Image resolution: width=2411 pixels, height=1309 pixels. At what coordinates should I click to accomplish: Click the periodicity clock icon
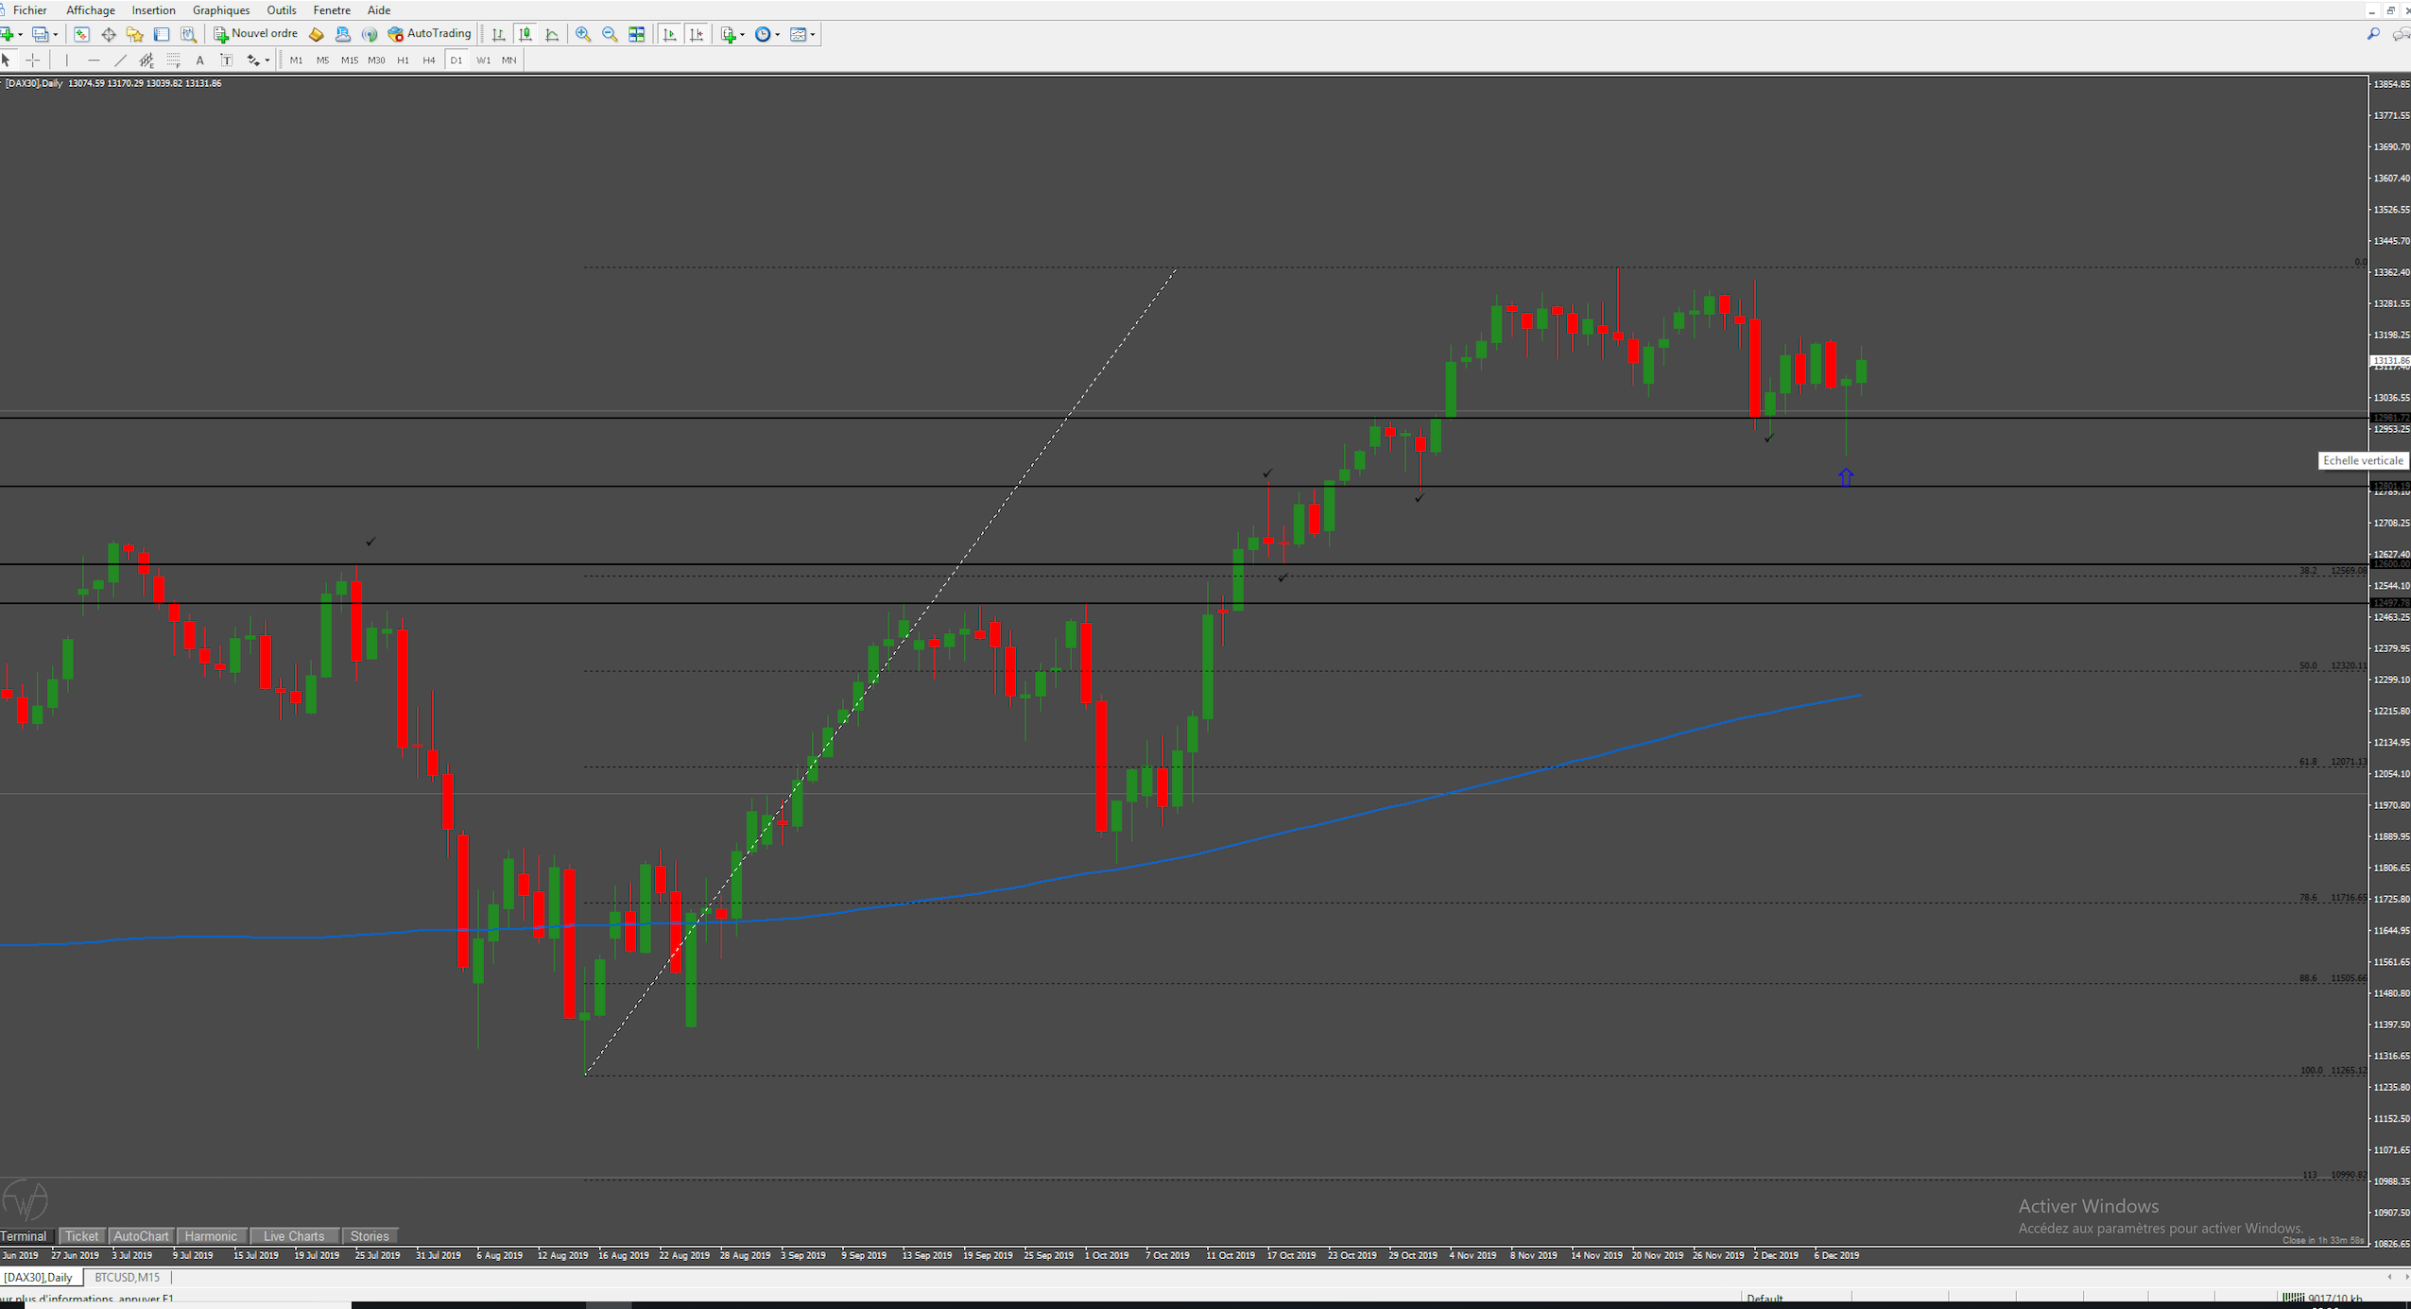[763, 34]
